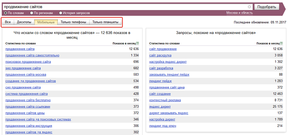Click 'Запросы, похожие на «продвижение сайтов»' heading

coord(216,33)
